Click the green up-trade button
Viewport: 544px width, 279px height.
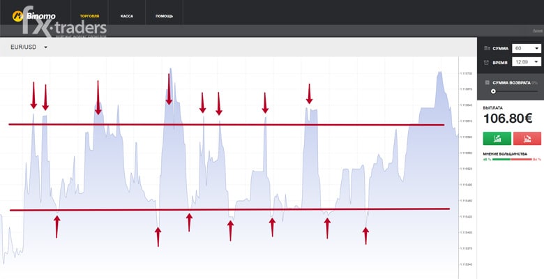pos(497,139)
